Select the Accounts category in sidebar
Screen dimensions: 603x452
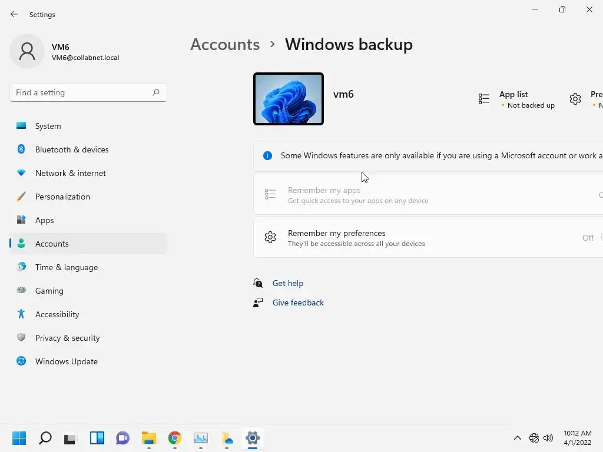(x=88, y=244)
